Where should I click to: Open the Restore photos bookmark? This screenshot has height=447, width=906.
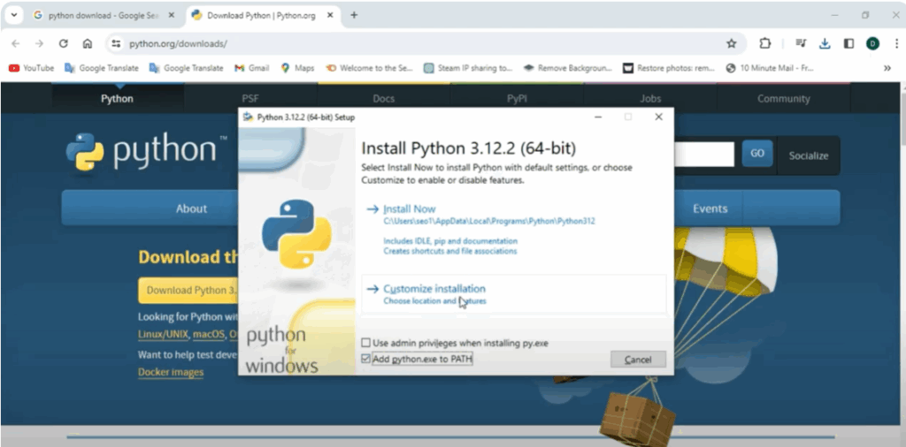[669, 68]
